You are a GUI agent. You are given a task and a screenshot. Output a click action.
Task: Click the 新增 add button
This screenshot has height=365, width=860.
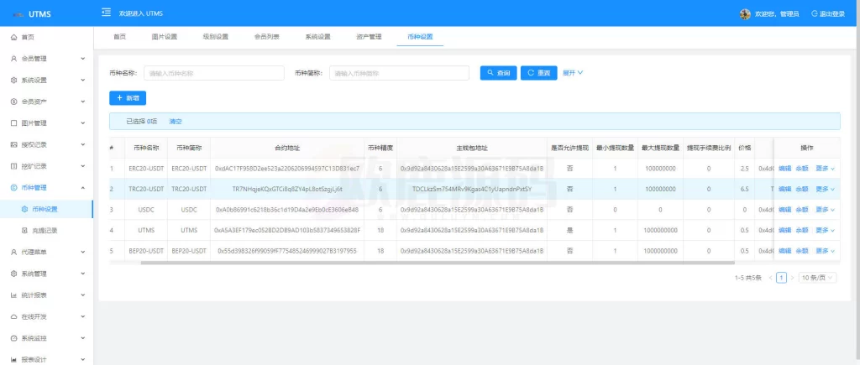(128, 98)
